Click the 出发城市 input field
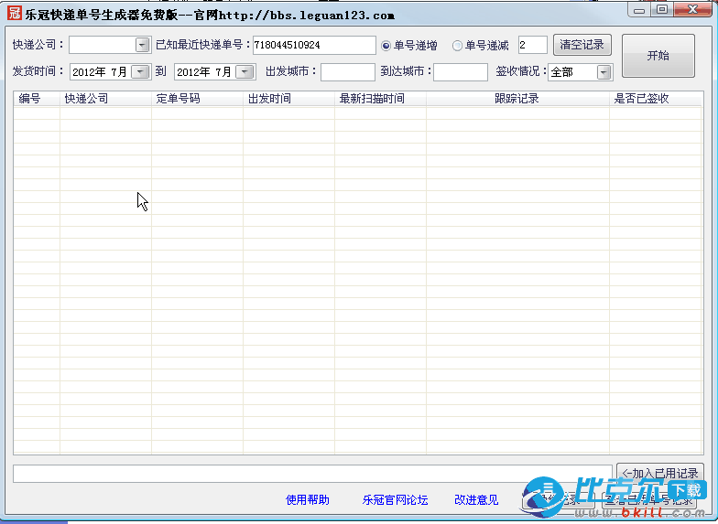The width and height of the screenshot is (718, 524). click(x=348, y=71)
